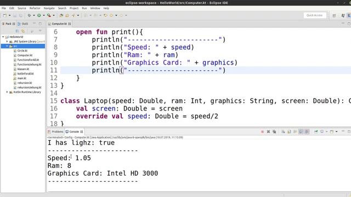Open the Navigate menu
Viewport: 351px width, 197px height.
[49, 8]
